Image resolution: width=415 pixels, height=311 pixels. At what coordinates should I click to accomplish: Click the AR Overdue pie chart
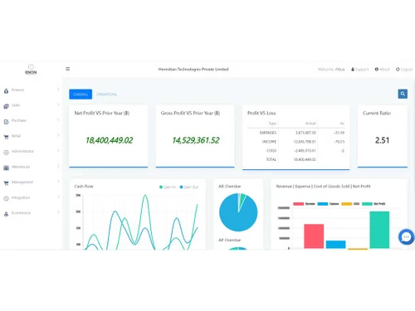pyautogui.click(x=238, y=212)
